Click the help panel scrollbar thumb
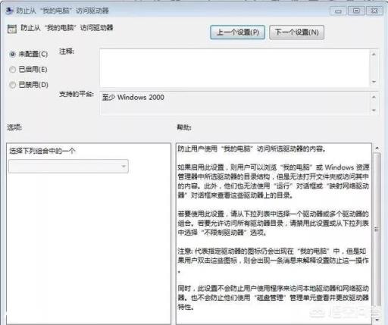The width and height of the screenshot is (388, 325). coord(377,230)
